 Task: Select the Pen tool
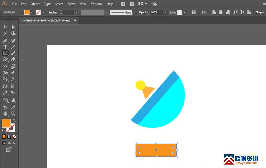tap(5, 41)
